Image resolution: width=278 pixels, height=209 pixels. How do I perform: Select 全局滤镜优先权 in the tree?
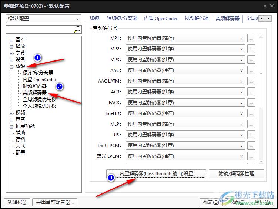point(39,99)
